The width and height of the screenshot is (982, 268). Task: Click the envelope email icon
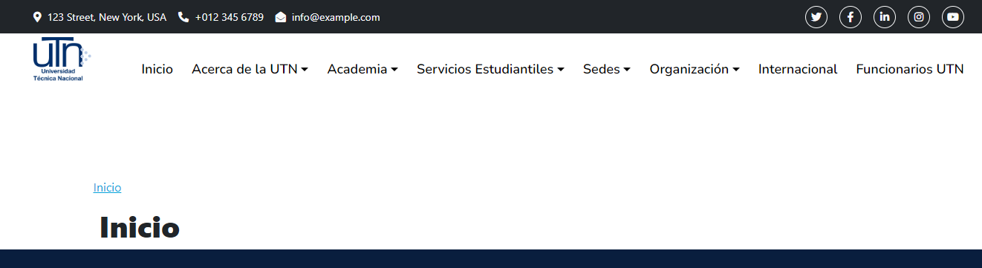pyautogui.click(x=281, y=17)
